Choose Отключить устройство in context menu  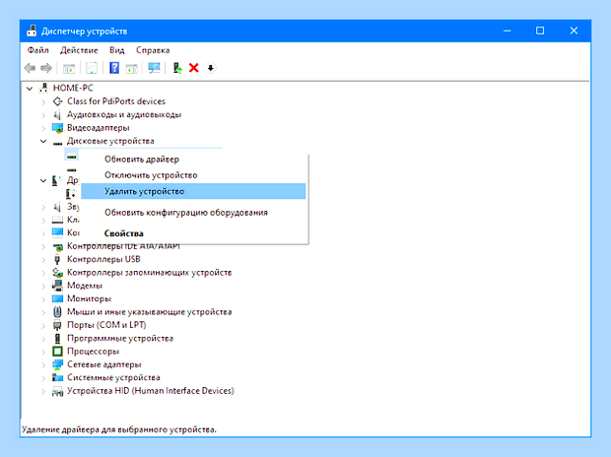coord(193,175)
